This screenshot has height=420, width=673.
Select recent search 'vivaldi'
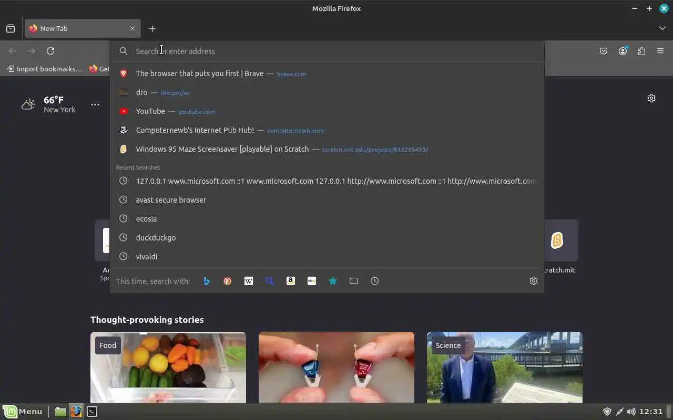(327, 256)
